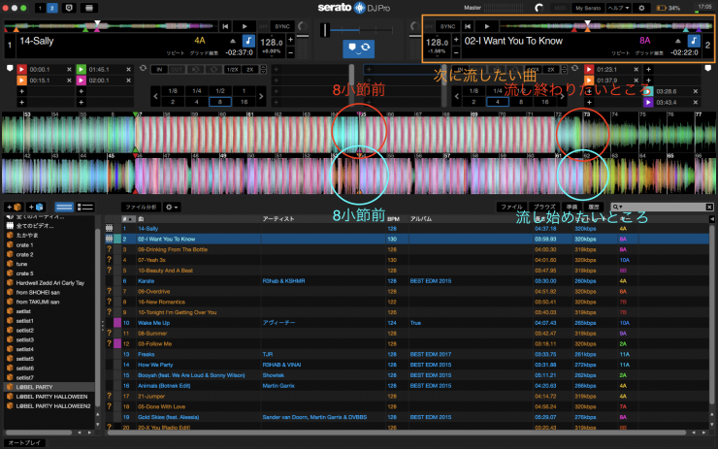Toggle keylock on deck 1
This screenshot has height=449, width=718.
(248, 41)
